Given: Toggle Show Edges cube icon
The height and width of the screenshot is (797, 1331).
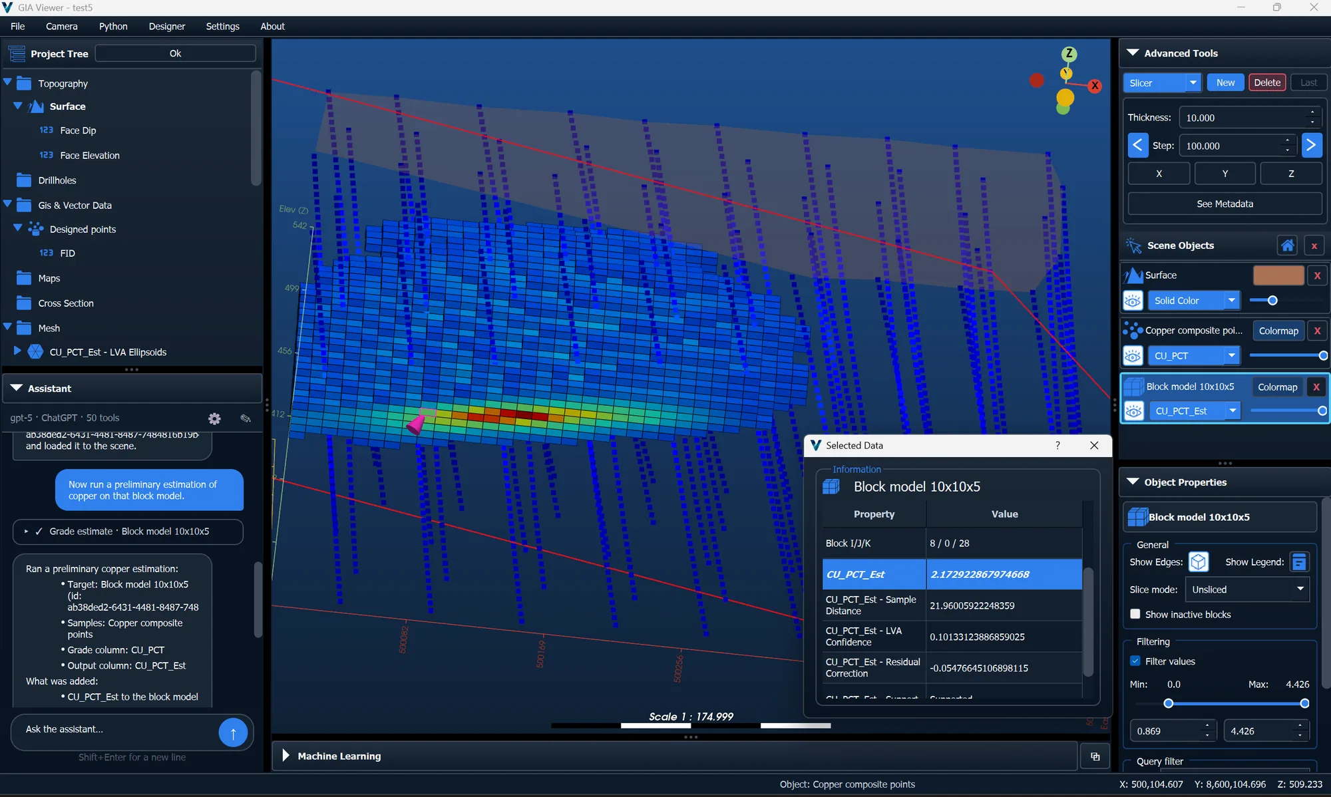Looking at the screenshot, I should pyautogui.click(x=1199, y=562).
